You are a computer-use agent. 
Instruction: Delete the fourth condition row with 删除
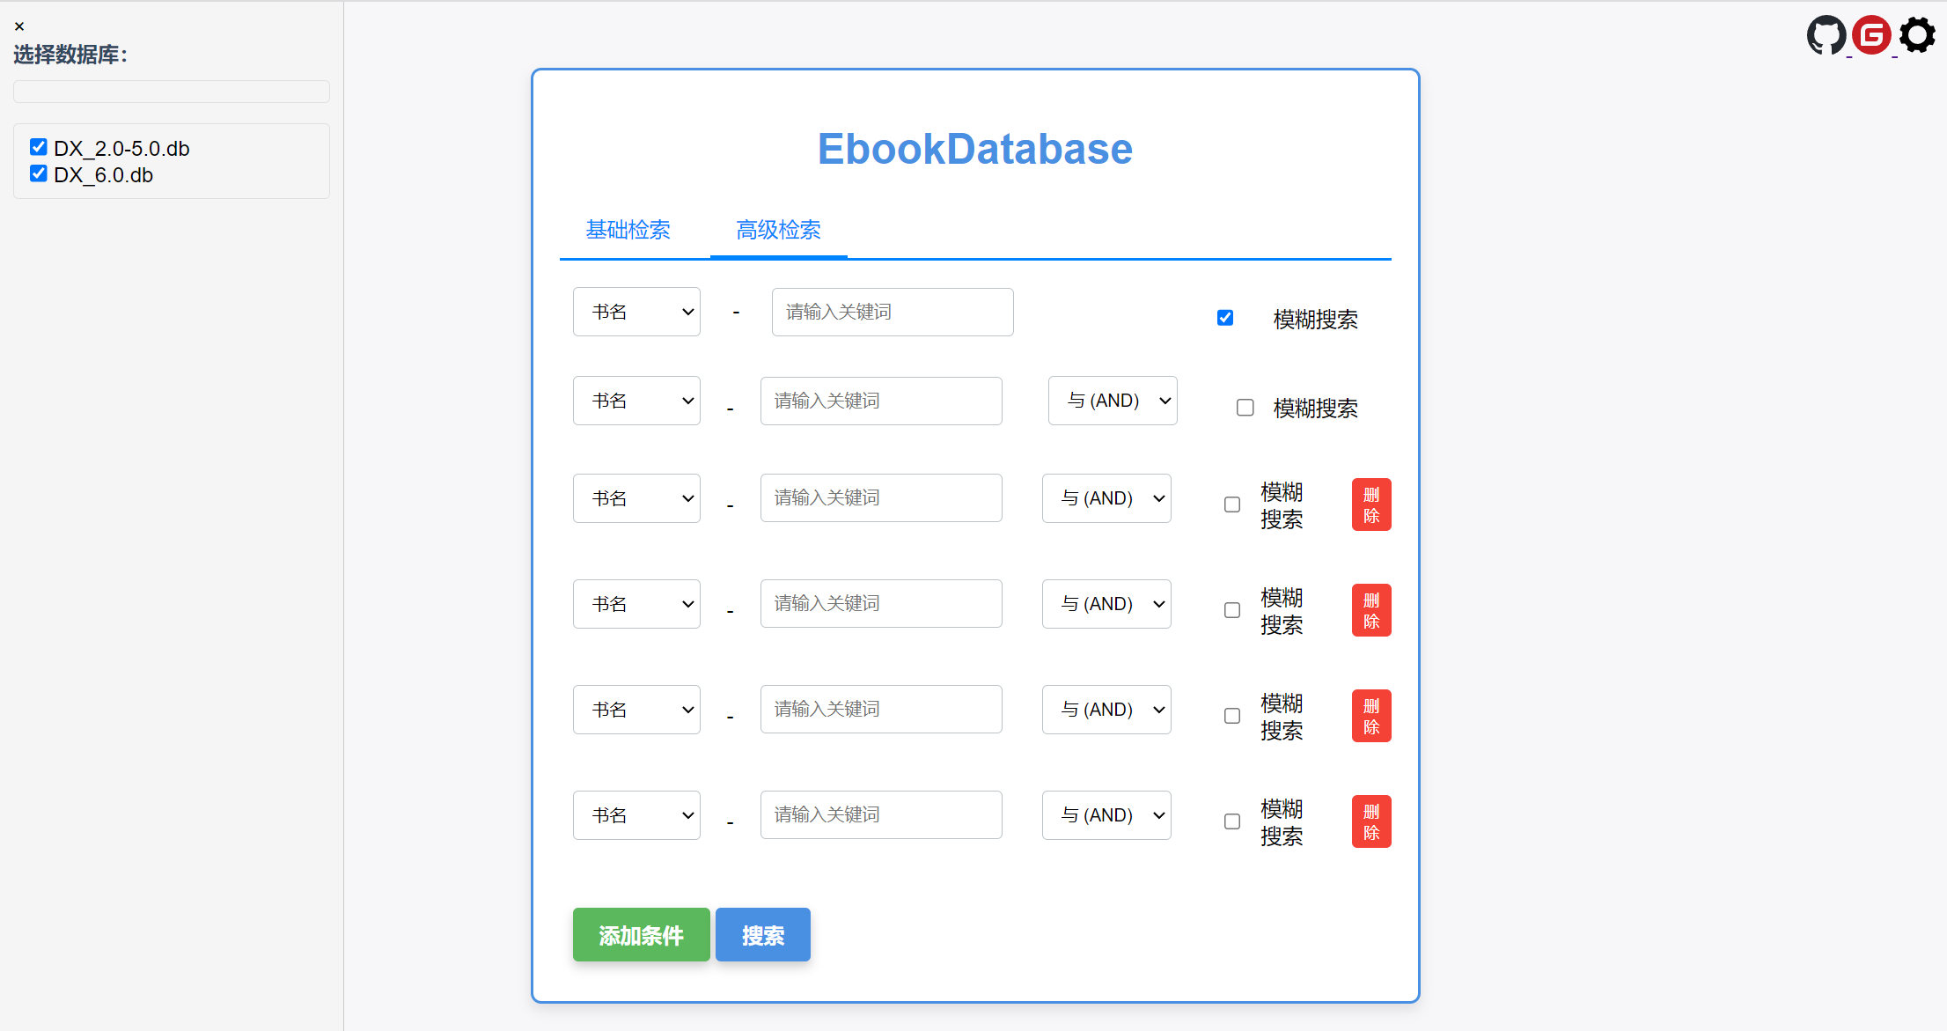click(x=1371, y=610)
